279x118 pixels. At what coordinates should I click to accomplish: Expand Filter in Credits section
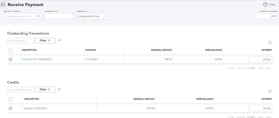pos(45,89)
